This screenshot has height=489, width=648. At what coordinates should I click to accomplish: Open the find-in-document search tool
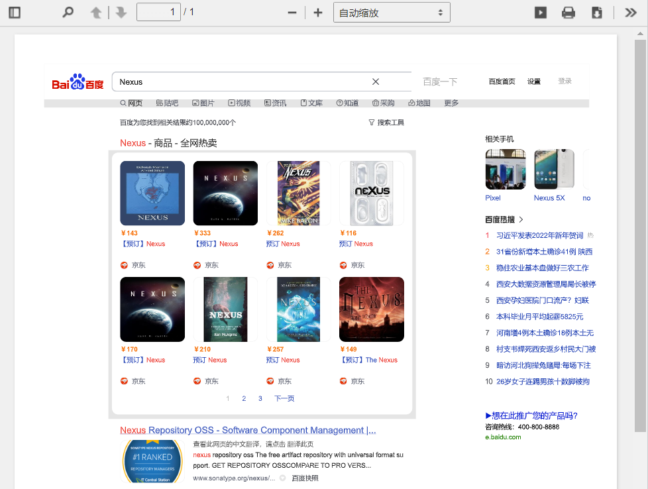click(x=68, y=13)
